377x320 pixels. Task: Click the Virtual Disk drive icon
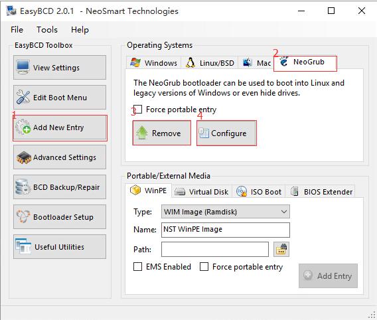point(180,192)
